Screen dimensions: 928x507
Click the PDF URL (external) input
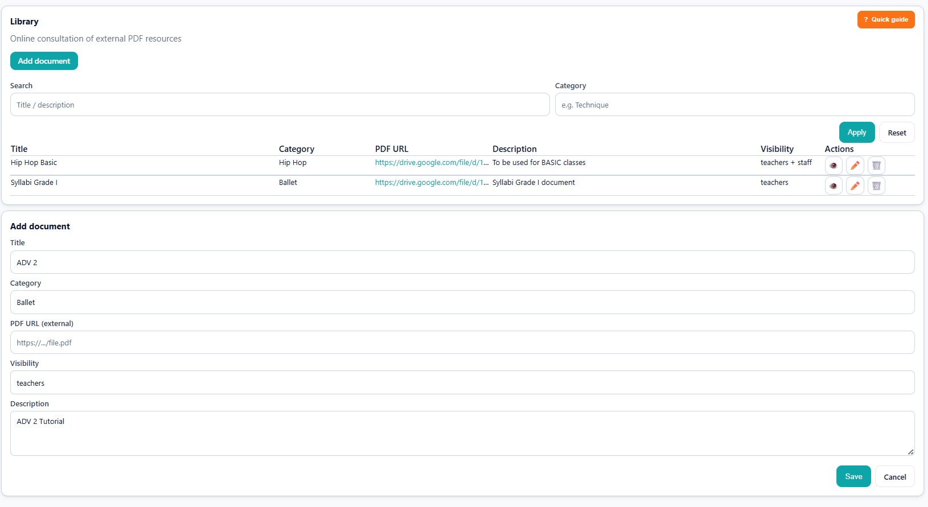tap(462, 343)
